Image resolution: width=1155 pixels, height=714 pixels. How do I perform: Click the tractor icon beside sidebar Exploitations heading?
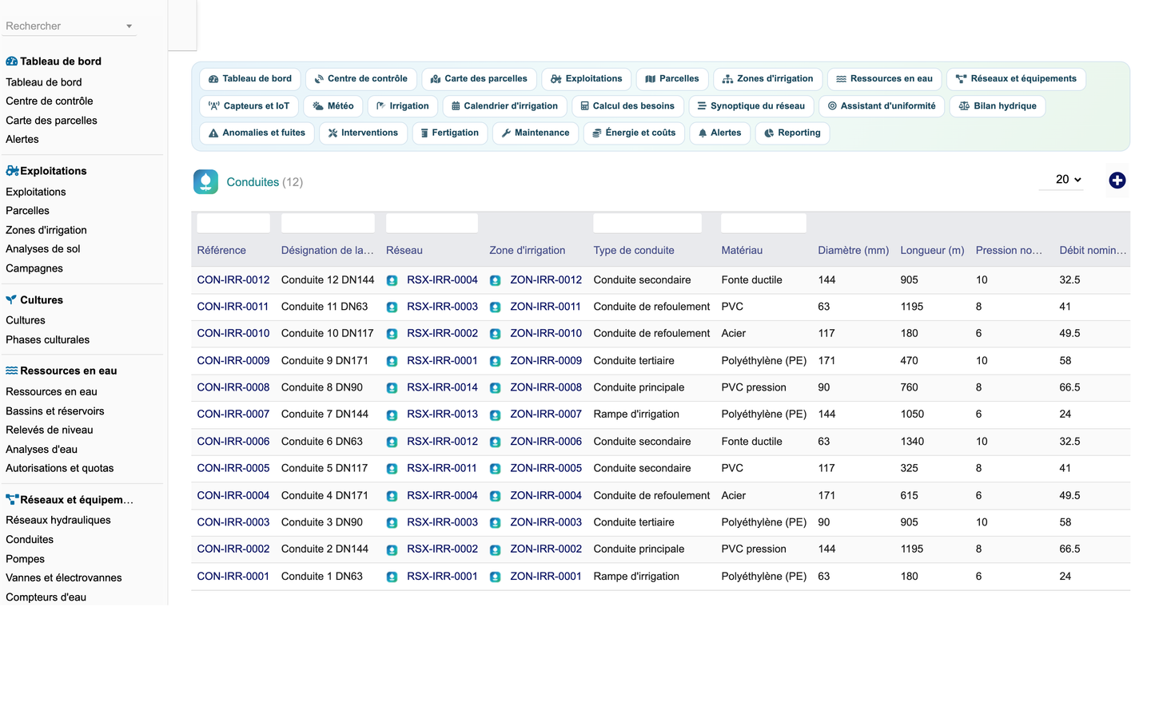click(12, 171)
